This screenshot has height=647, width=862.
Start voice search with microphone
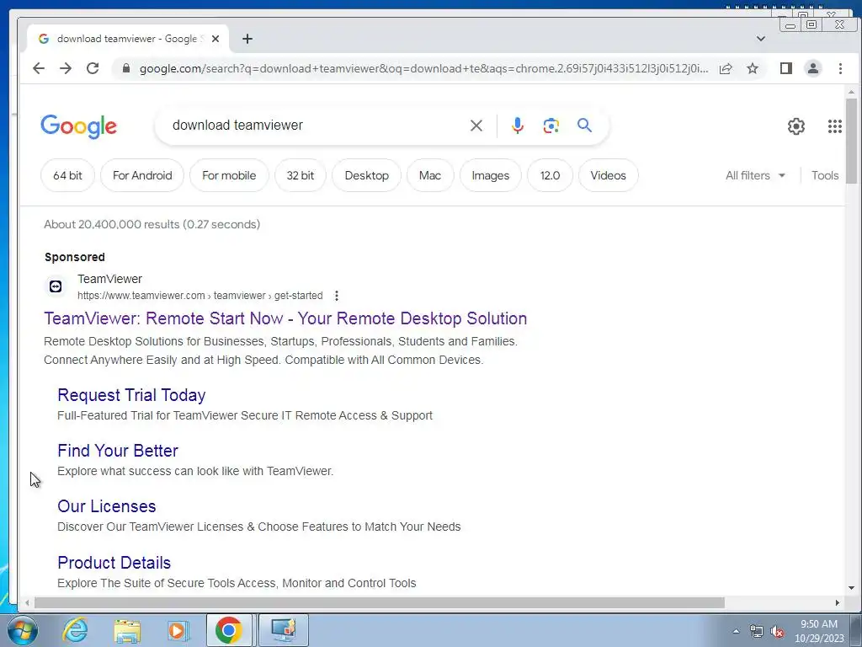coord(518,126)
